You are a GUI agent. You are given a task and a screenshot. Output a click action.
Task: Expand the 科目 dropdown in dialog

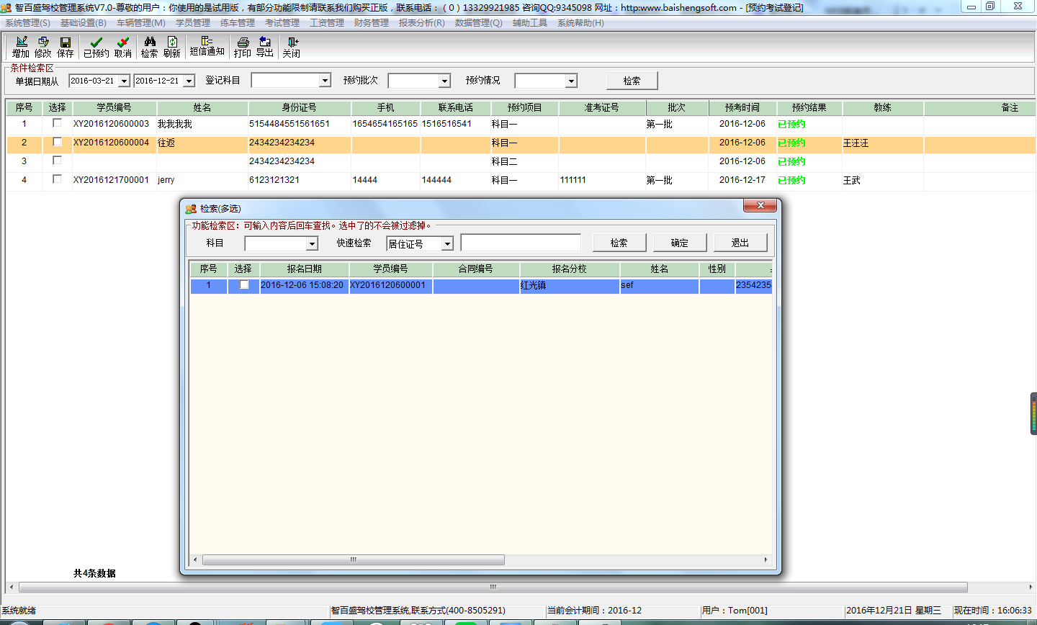tap(312, 244)
